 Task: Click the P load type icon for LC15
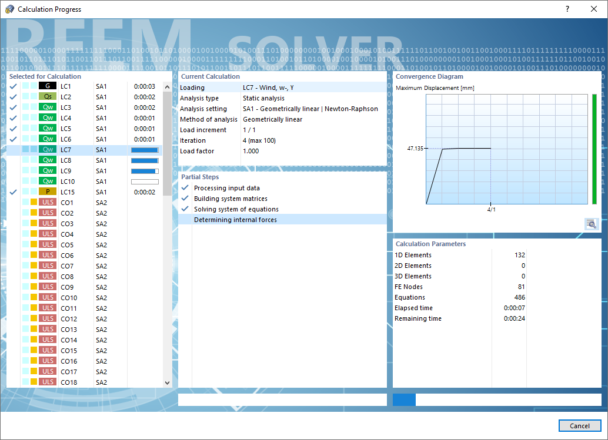pos(48,192)
